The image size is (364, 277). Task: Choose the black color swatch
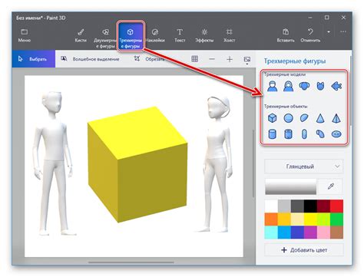click(x=310, y=206)
